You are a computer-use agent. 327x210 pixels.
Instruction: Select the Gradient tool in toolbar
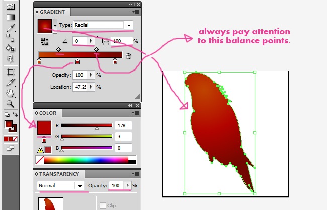(x=10, y=17)
